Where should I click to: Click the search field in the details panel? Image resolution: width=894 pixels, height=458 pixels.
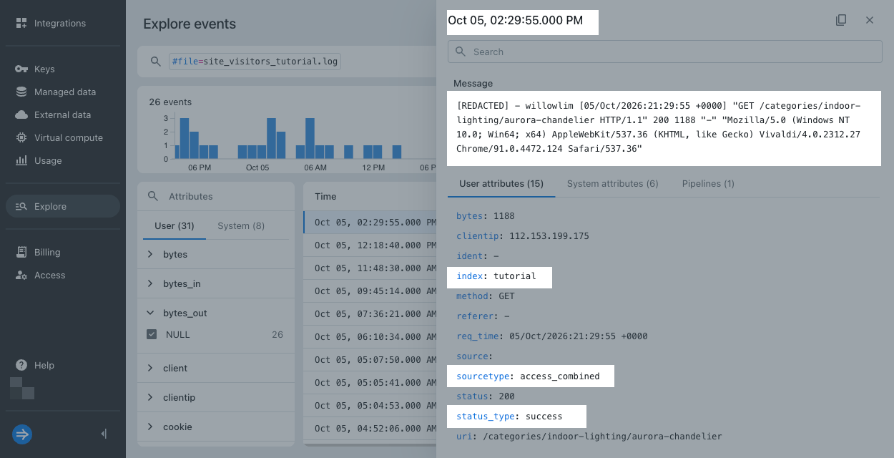[665, 52]
